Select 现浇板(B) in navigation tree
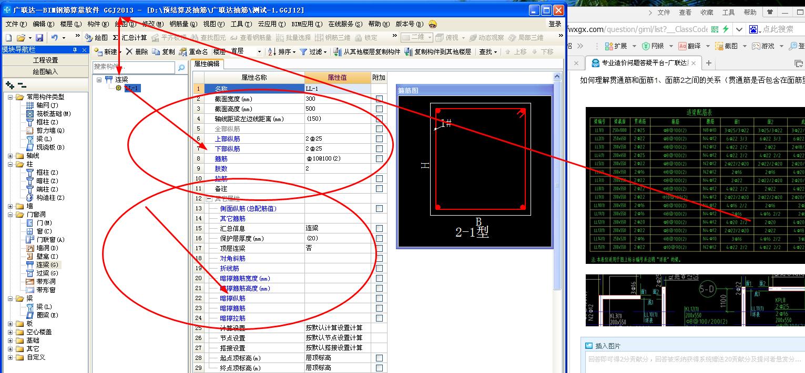 pos(45,147)
